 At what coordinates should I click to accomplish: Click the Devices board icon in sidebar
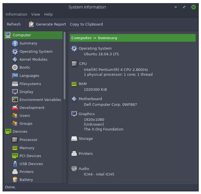pyautogui.click(x=8, y=132)
